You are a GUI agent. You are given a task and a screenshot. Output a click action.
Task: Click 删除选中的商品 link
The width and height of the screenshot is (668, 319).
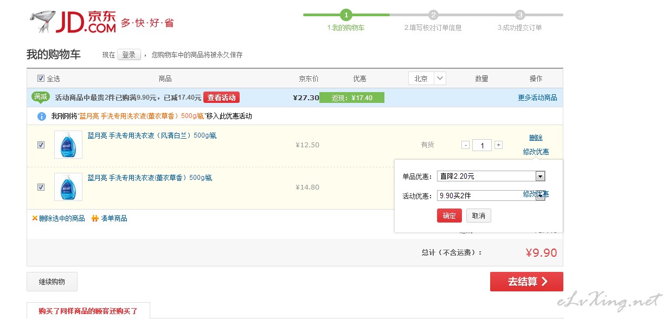click(62, 218)
